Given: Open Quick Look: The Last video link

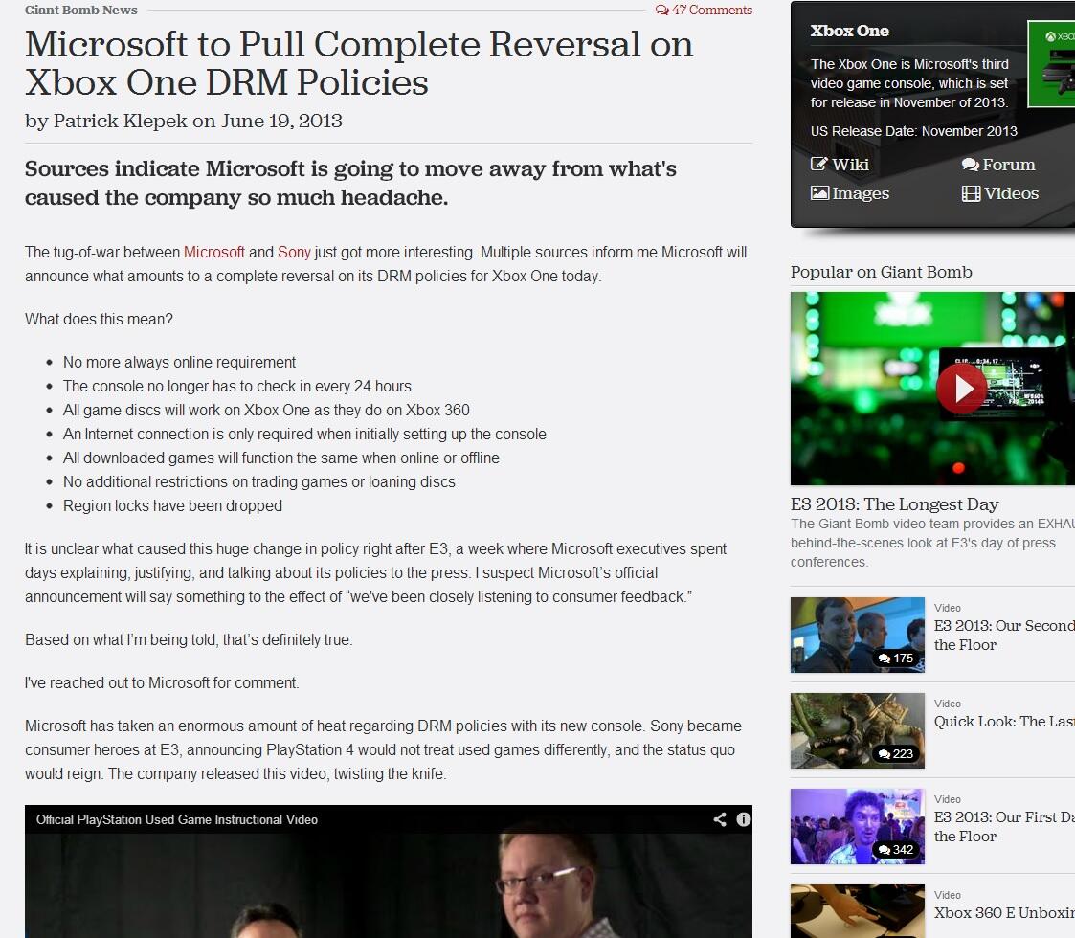Looking at the screenshot, I should tap(1004, 722).
